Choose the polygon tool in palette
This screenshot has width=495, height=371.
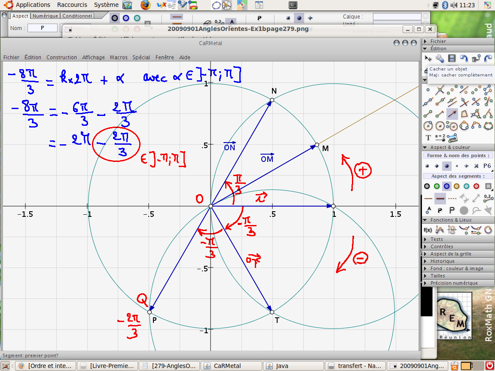(464, 114)
